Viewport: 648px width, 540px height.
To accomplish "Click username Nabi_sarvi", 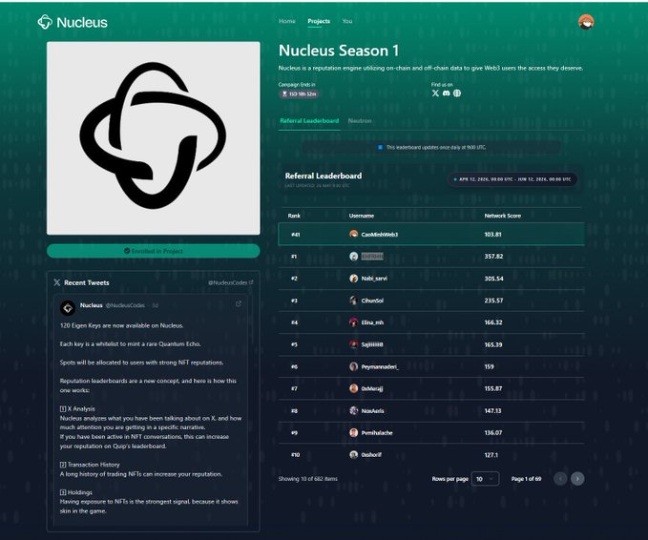I will (374, 279).
